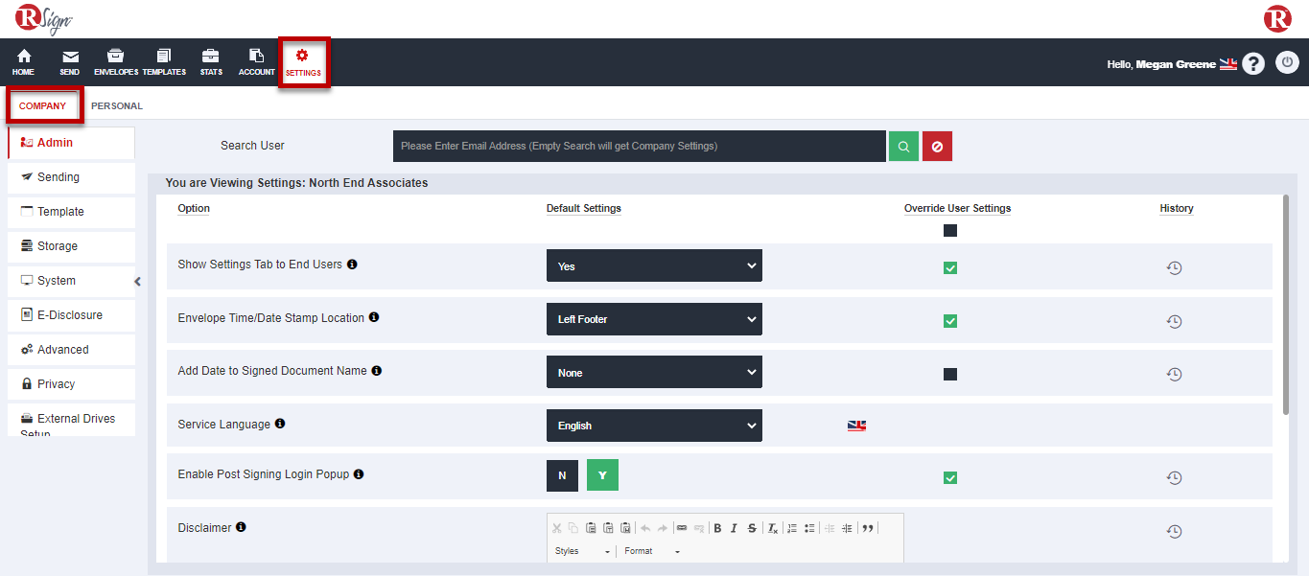Click the Stats briefcase icon
Viewport: 1309px width, 576px height.
point(211,62)
